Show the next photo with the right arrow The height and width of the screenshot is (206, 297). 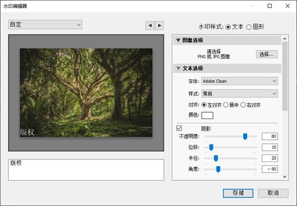[159, 25]
